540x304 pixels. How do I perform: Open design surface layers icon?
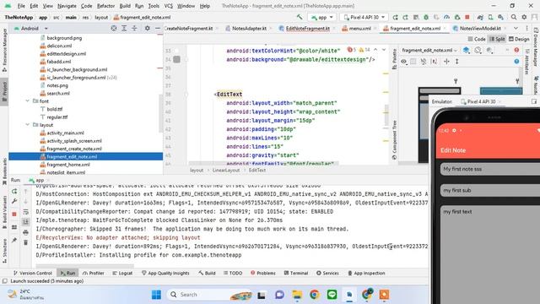(466, 51)
